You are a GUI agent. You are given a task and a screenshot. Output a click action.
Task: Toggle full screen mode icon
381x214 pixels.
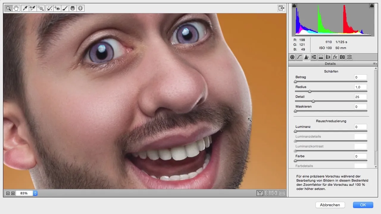coord(281,8)
